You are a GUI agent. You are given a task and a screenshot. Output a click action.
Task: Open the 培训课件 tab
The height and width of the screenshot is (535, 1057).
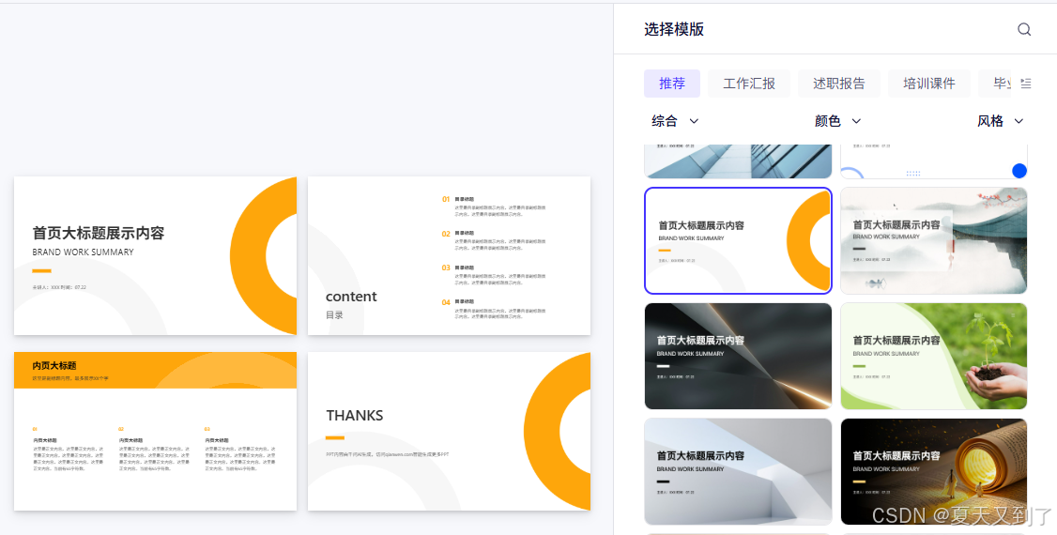tap(929, 84)
